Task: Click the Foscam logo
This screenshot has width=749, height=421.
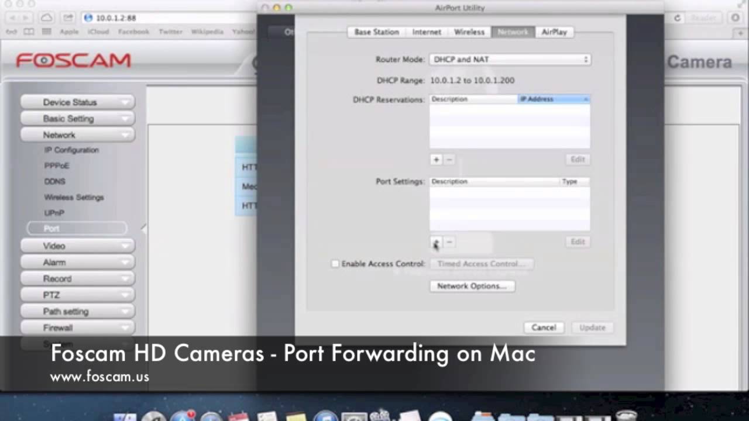Action: pos(73,61)
